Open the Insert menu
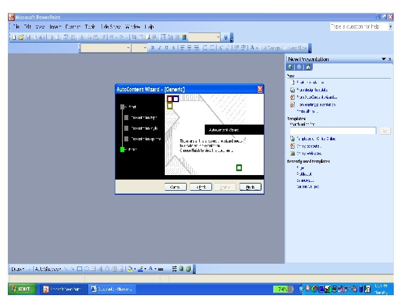The height and width of the screenshot is (303, 405). (55, 26)
